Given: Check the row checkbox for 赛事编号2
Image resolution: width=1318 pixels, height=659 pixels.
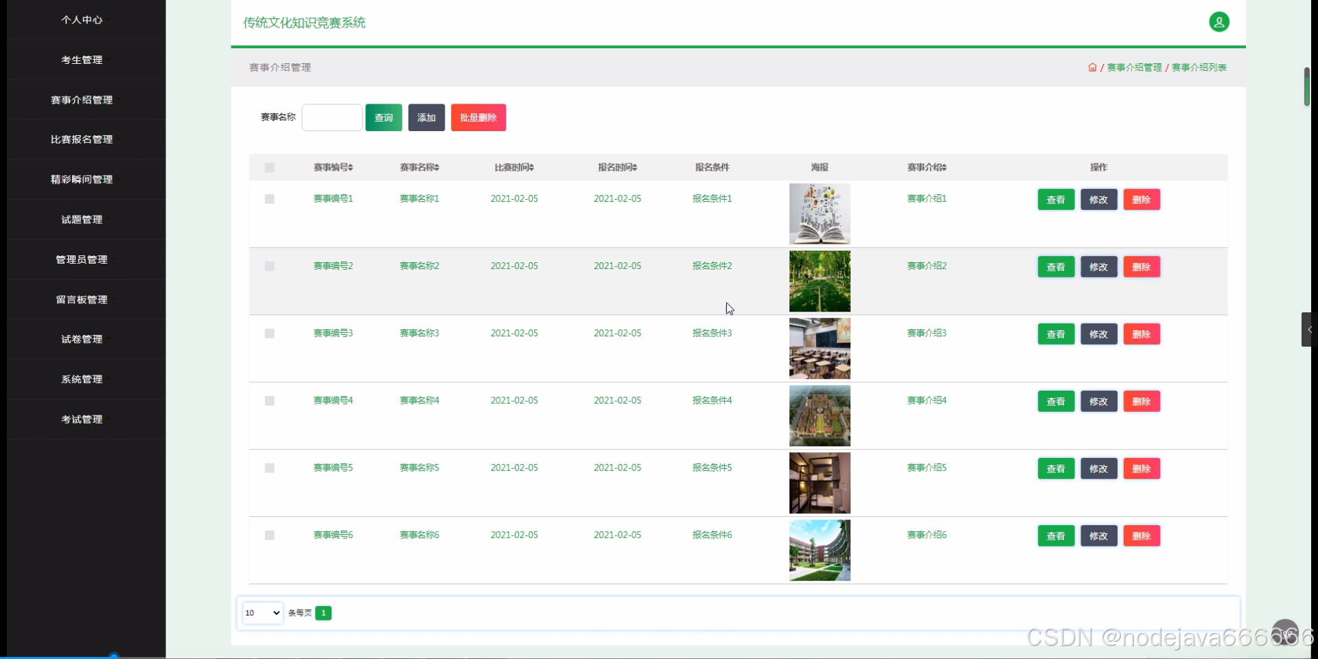Looking at the screenshot, I should 270,266.
